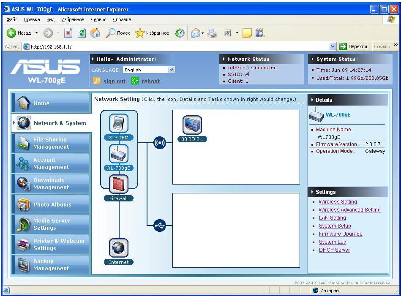The height and width of the screenshot is (296, 401).
Task: Open the LAN Setting link
Action: (x=332, y=218)
